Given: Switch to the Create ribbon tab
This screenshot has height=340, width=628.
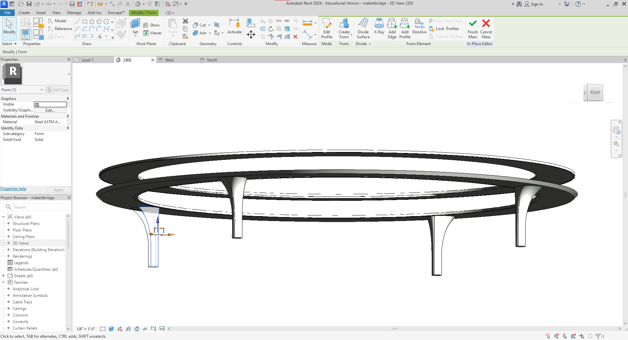Looking at the screenshot, I should 24,13.
